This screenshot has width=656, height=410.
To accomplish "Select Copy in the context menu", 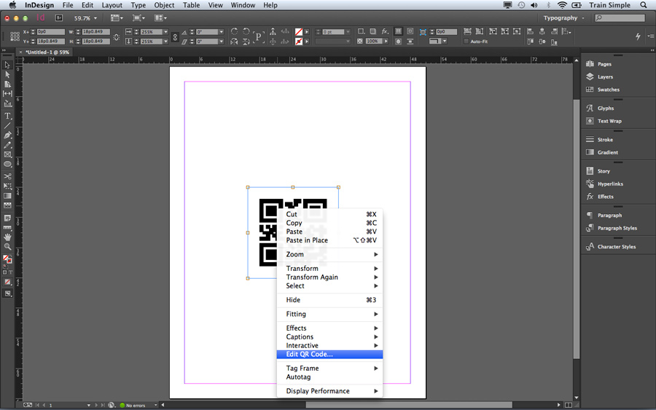I will point(329,223).
